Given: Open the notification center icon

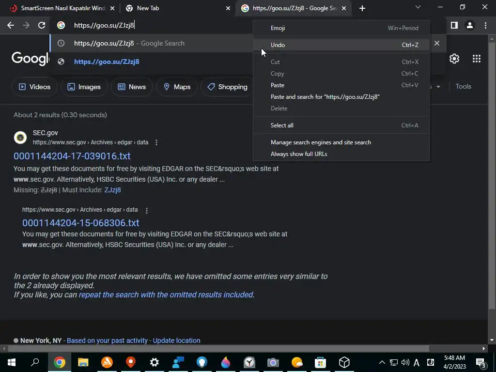Looking at the screenshot, I should click(481, 362).
